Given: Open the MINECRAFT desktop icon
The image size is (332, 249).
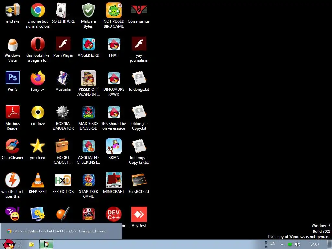Looking at the screenshot, I should click(x=114, y=180).
